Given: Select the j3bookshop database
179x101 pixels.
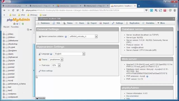Looking at the screenshot, I should (x=13, y=44).
